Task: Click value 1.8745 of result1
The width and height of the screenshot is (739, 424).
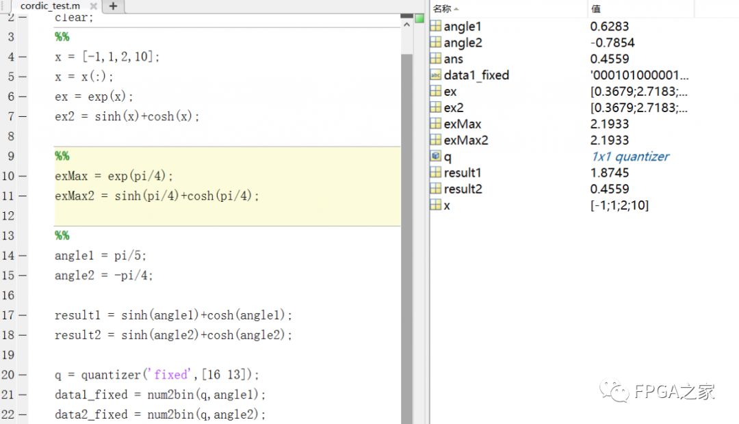Action: click(x=610, y=173)
